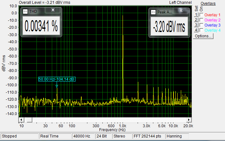Click the frequency axis scrollbar thumb

tap(29, 120)
